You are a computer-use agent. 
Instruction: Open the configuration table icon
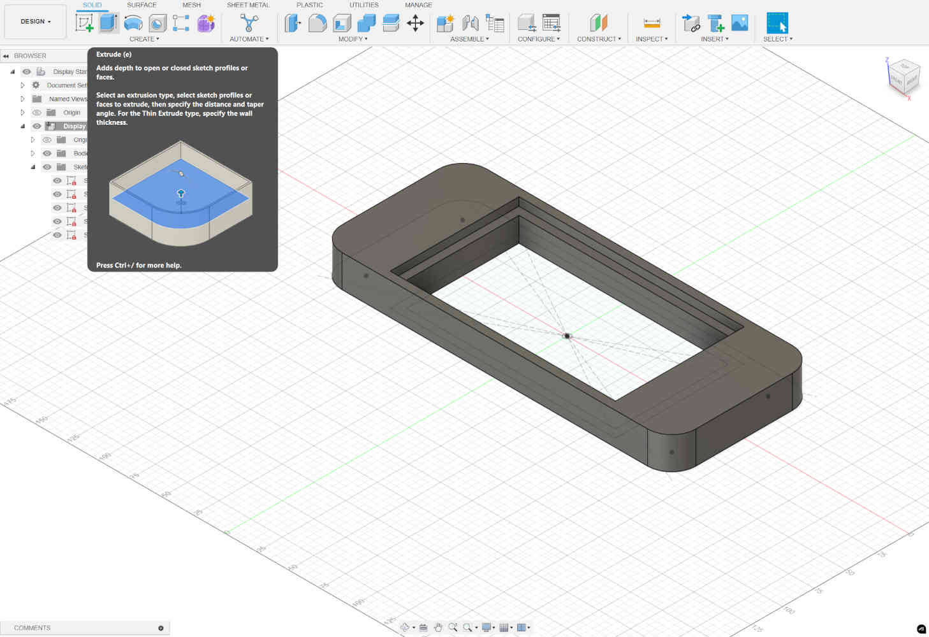pos(551,24)
